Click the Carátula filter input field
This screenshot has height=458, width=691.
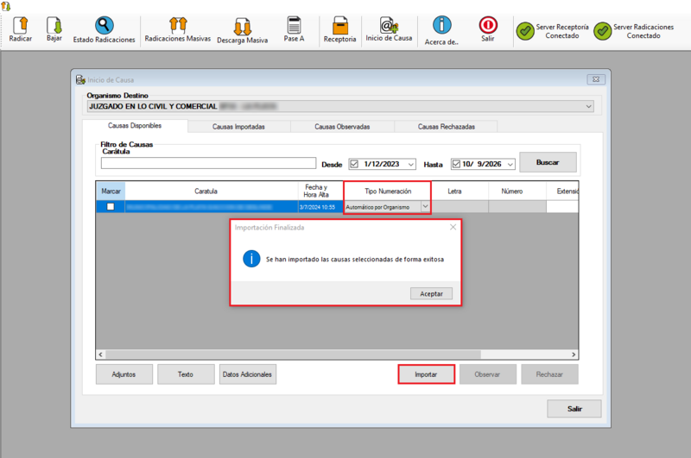tap(208, 163)
